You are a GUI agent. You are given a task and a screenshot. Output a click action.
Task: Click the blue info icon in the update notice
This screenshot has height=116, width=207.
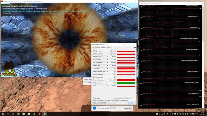(x=94, y=108)
